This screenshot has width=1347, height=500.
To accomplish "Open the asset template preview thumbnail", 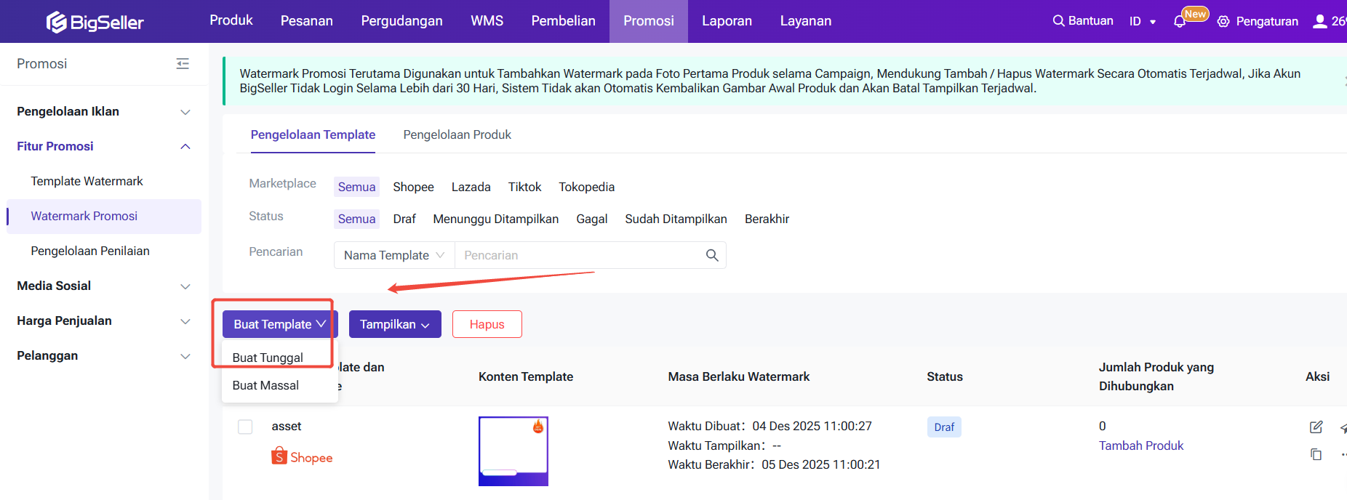I will [513, 451].
